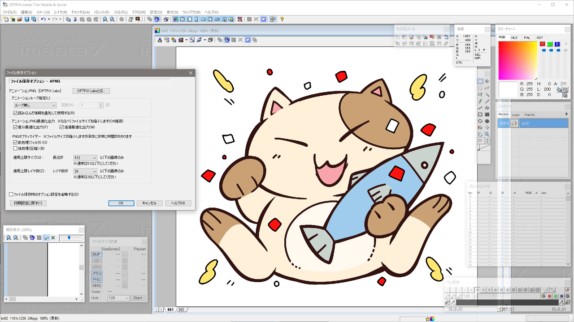Viewport: 574px width, 322px height.
Task: Toggle the blue B channel button
Action: coord(557,44)
